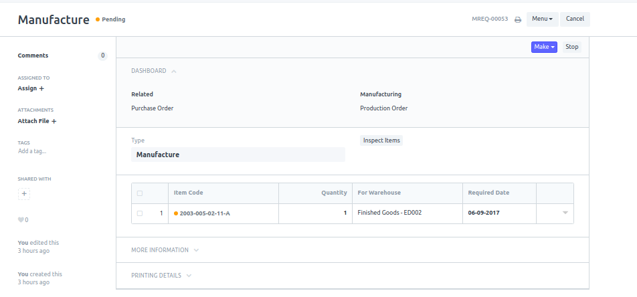637x297 pixels.
Task: Collapse the Dashboard section chevron
Action: [x=174, y=71]
